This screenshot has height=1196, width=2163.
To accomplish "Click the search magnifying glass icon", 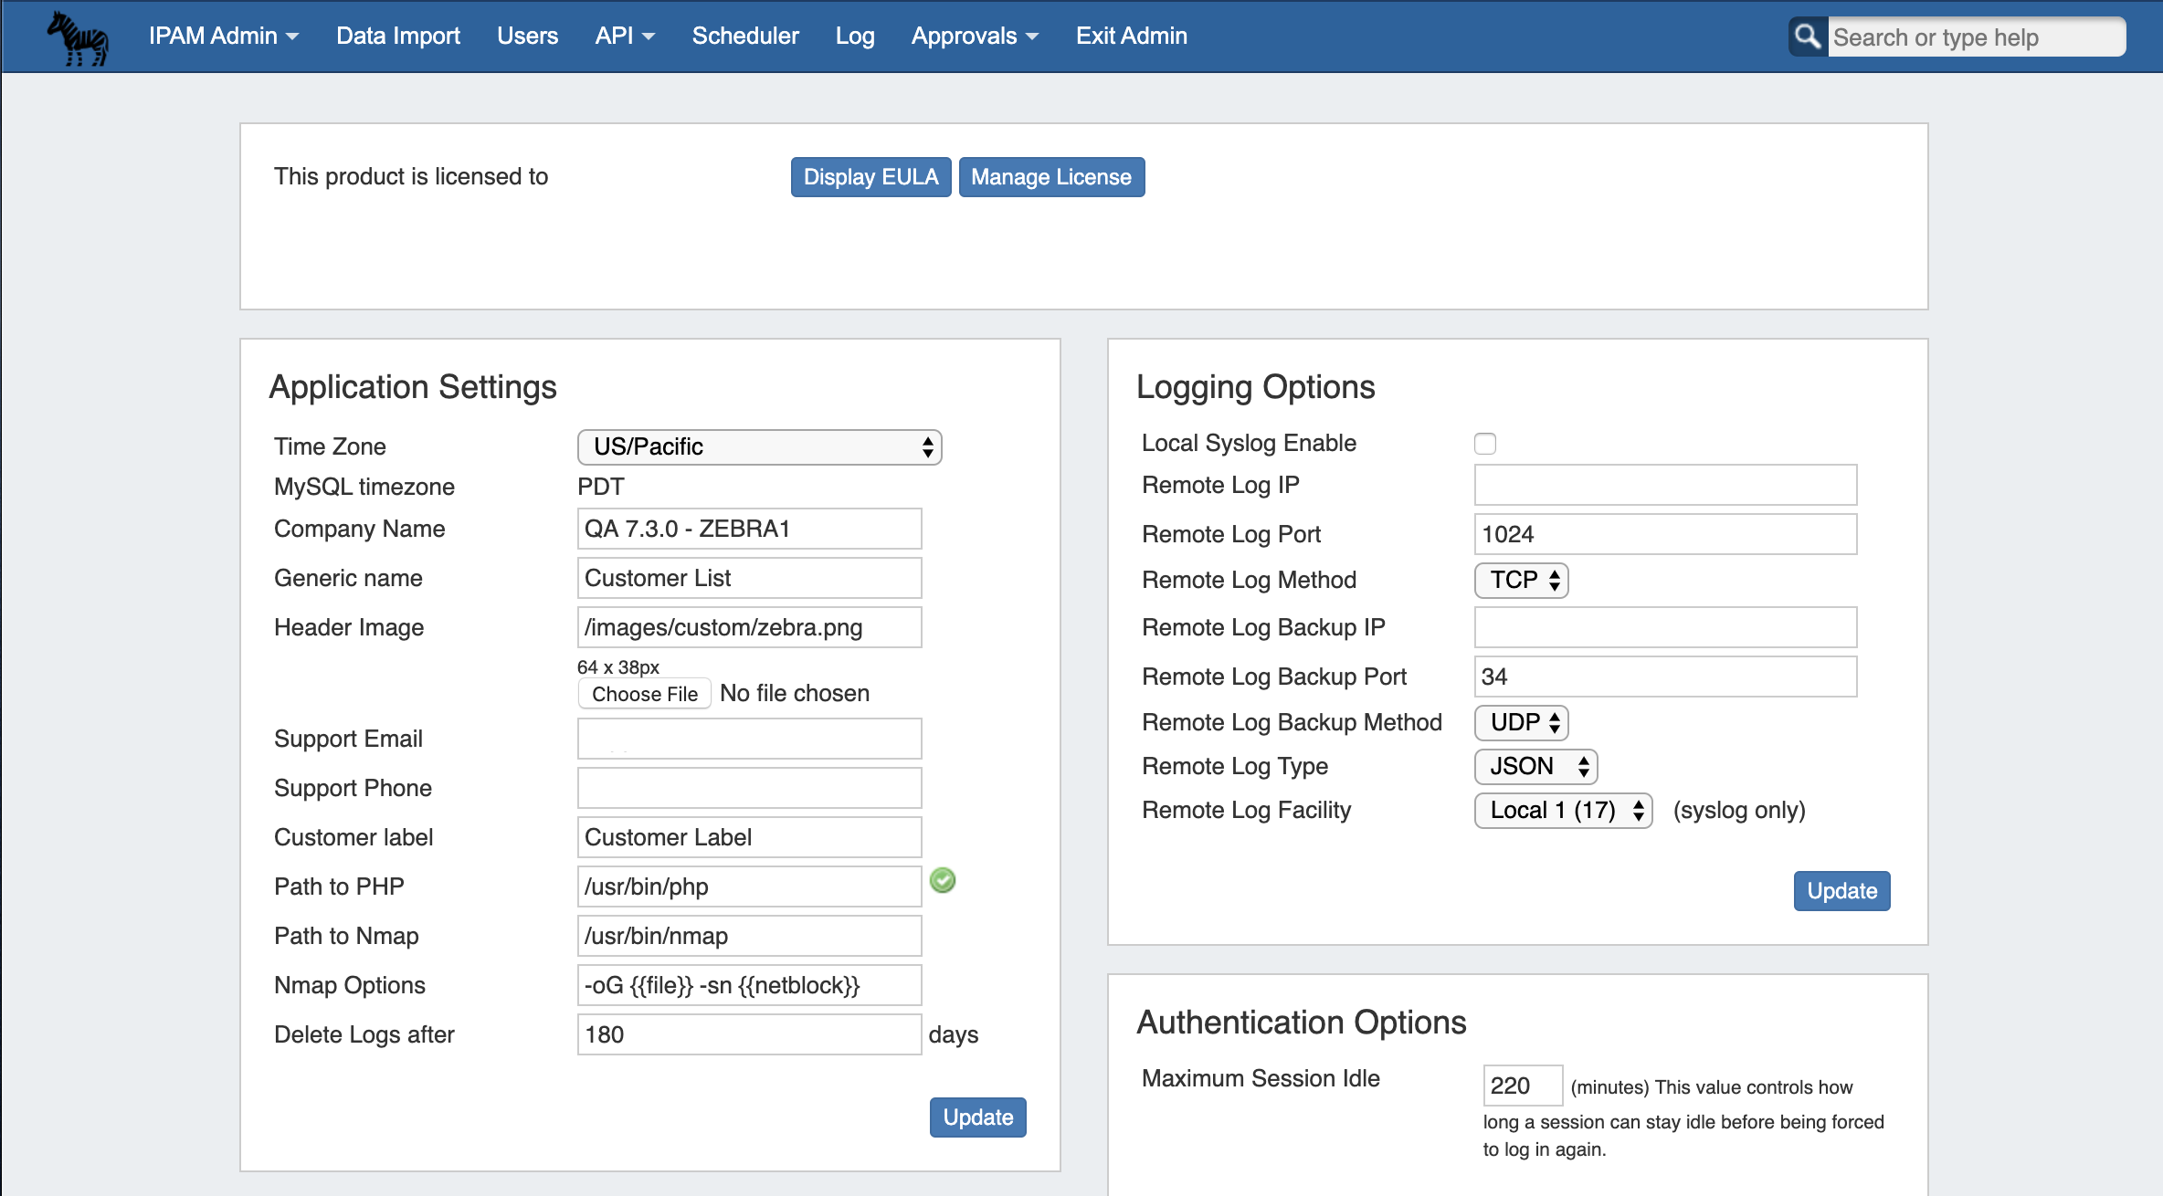I will tap(1807, 37).
